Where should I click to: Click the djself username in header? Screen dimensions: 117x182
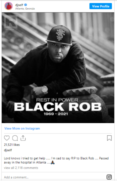[x=19, y=5]
